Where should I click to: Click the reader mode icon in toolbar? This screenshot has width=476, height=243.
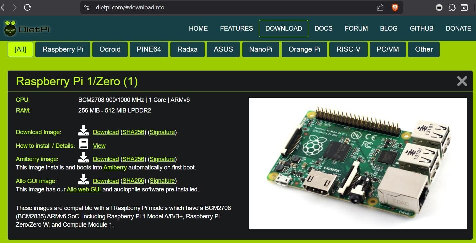(439, 7)
